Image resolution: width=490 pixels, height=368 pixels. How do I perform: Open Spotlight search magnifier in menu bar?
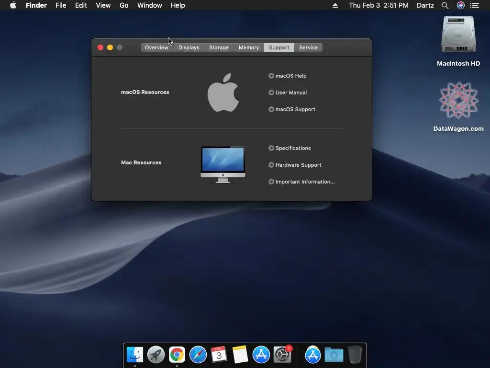point(445,5)
